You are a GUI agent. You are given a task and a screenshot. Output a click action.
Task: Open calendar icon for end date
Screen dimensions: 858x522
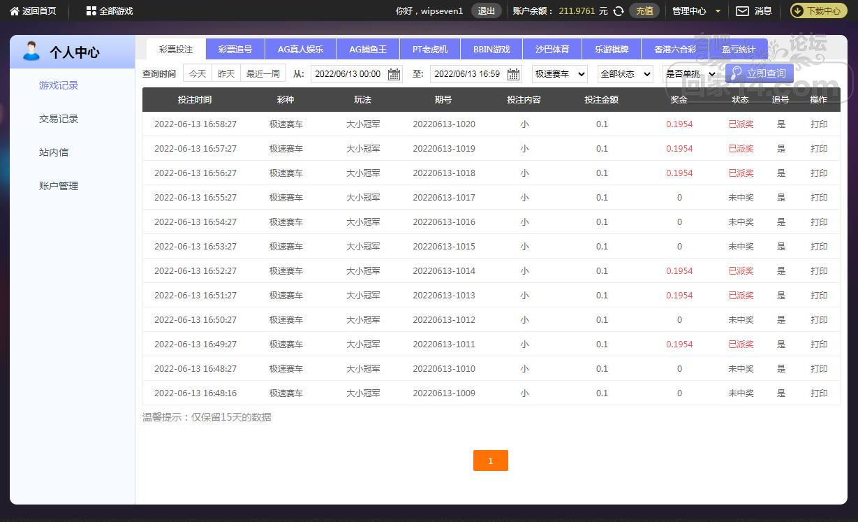click(x=513, y=74)
